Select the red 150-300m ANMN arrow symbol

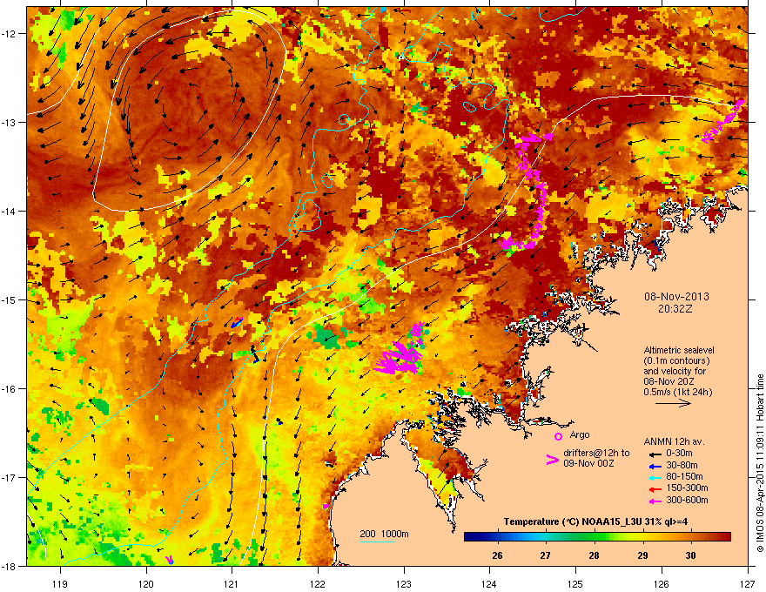tap(655, 488)
